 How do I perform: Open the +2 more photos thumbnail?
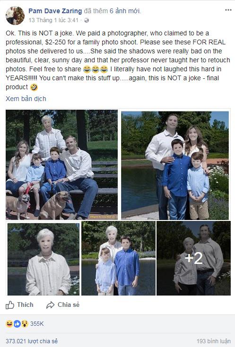(x=193, y=258)
